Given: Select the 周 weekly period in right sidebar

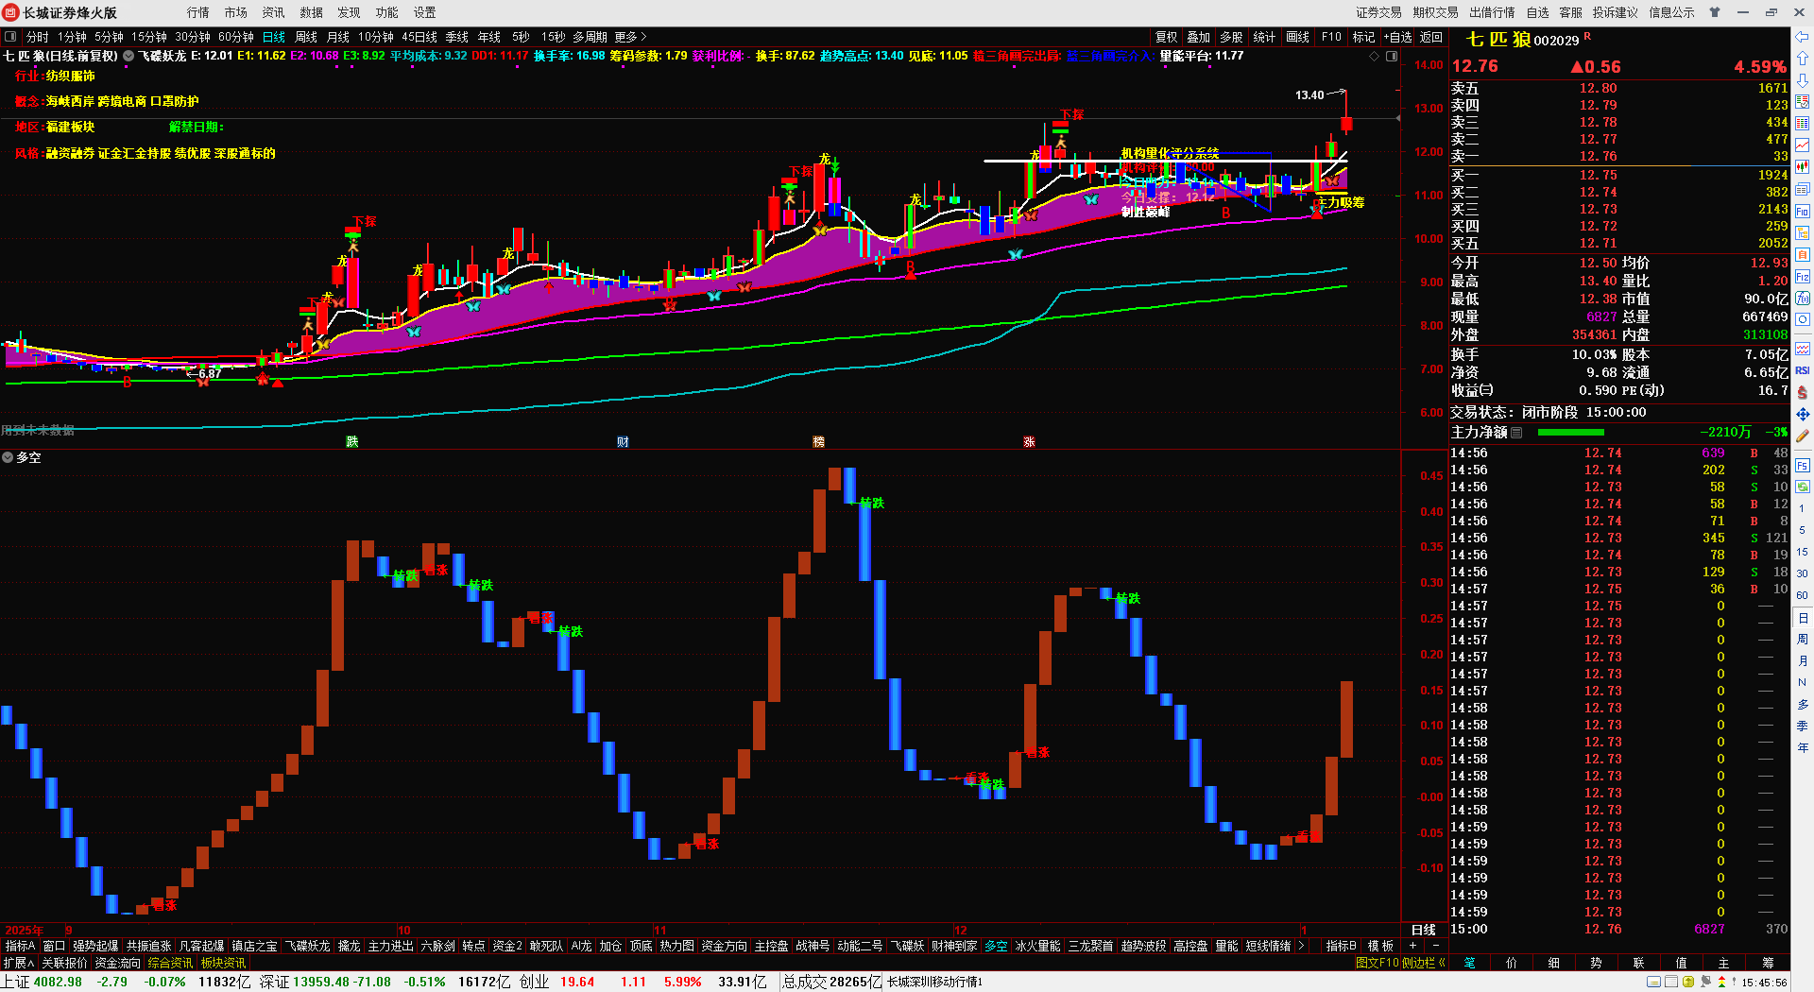Looking at the screenshot, I should pyautogui.click(x=1803, y=640).
